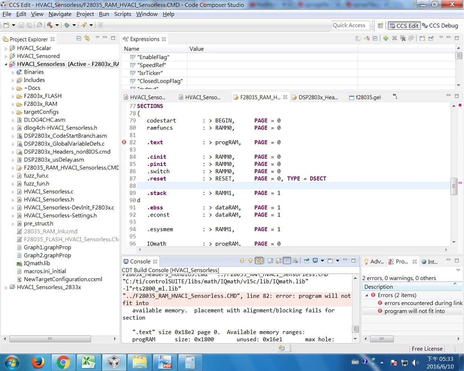Switch to CCS Debug perspective
This screenshot has width=464, height=371.
(x=440, y=26)
